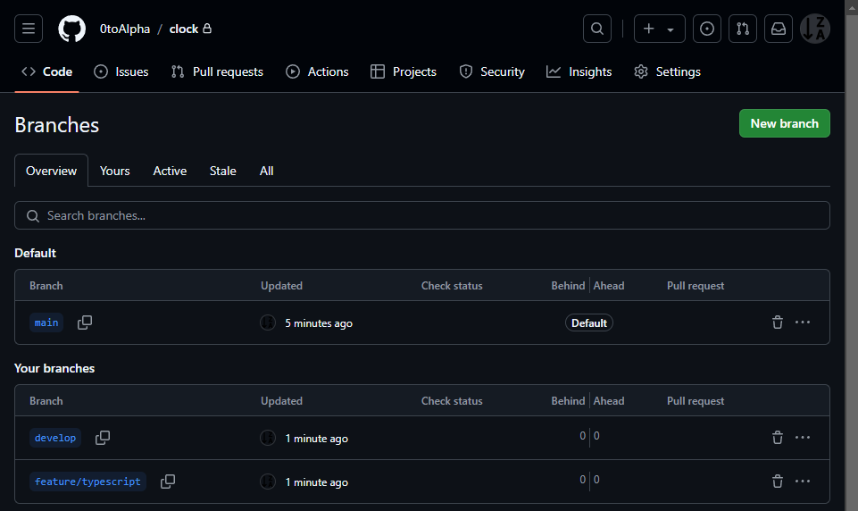Open more options for feature/typescript branch
Image resolution: width=858 pixels, height=511 pixels.
(802, 482)
